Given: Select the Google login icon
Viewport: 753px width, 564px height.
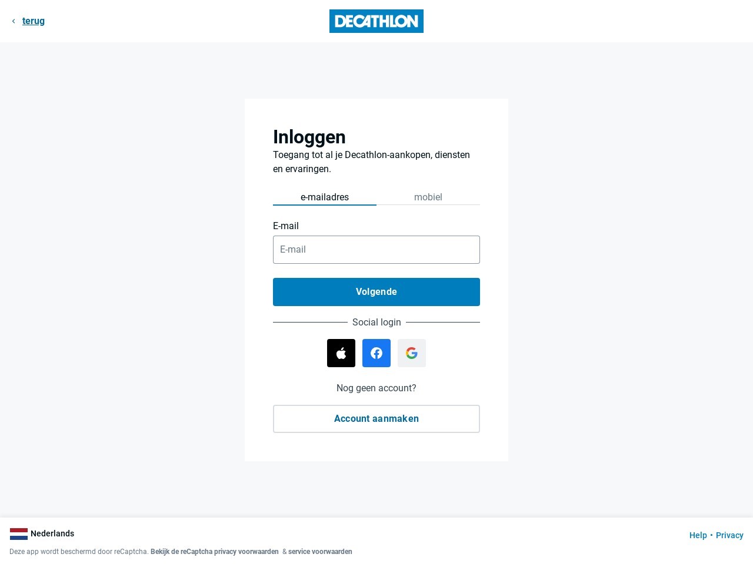Looking at the screenshot, I should click(412, 353).
